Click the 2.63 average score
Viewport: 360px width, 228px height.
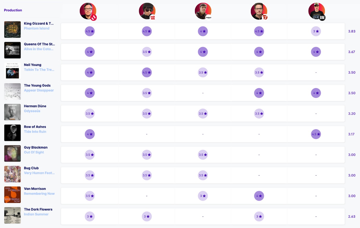(x=352, y=217)
